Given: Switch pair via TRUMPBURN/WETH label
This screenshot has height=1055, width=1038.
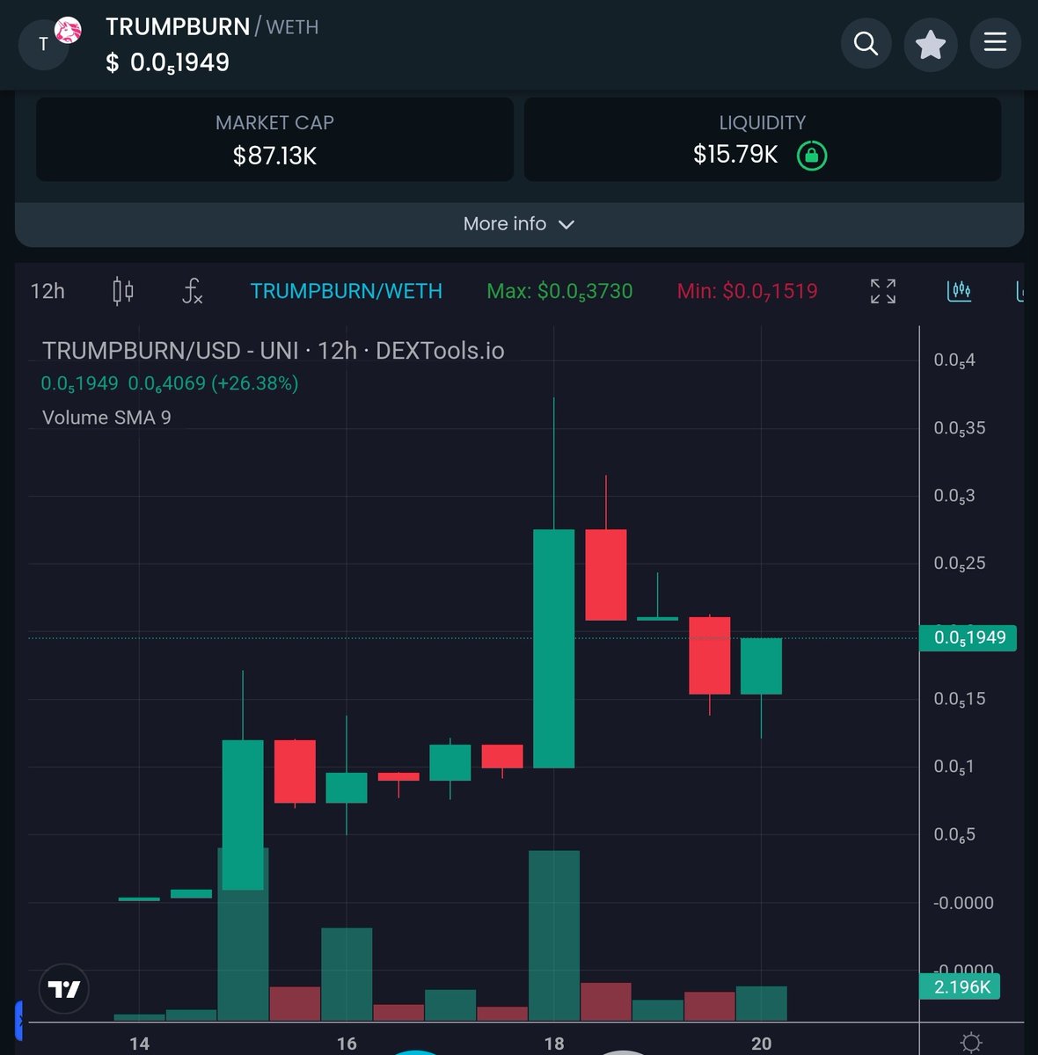Looking at the screenshot, I should [x=346, y=291].
